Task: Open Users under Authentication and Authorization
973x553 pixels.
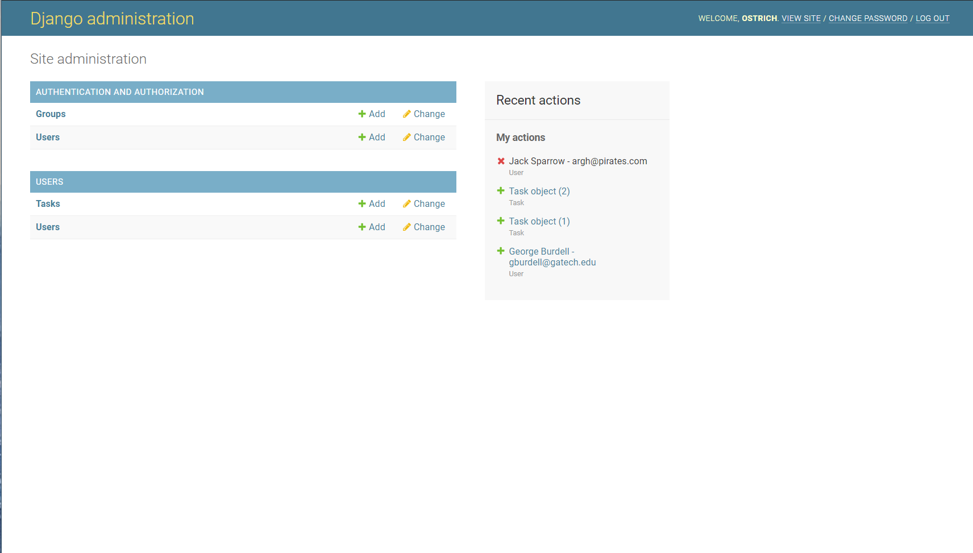Action: click(48, 138)
